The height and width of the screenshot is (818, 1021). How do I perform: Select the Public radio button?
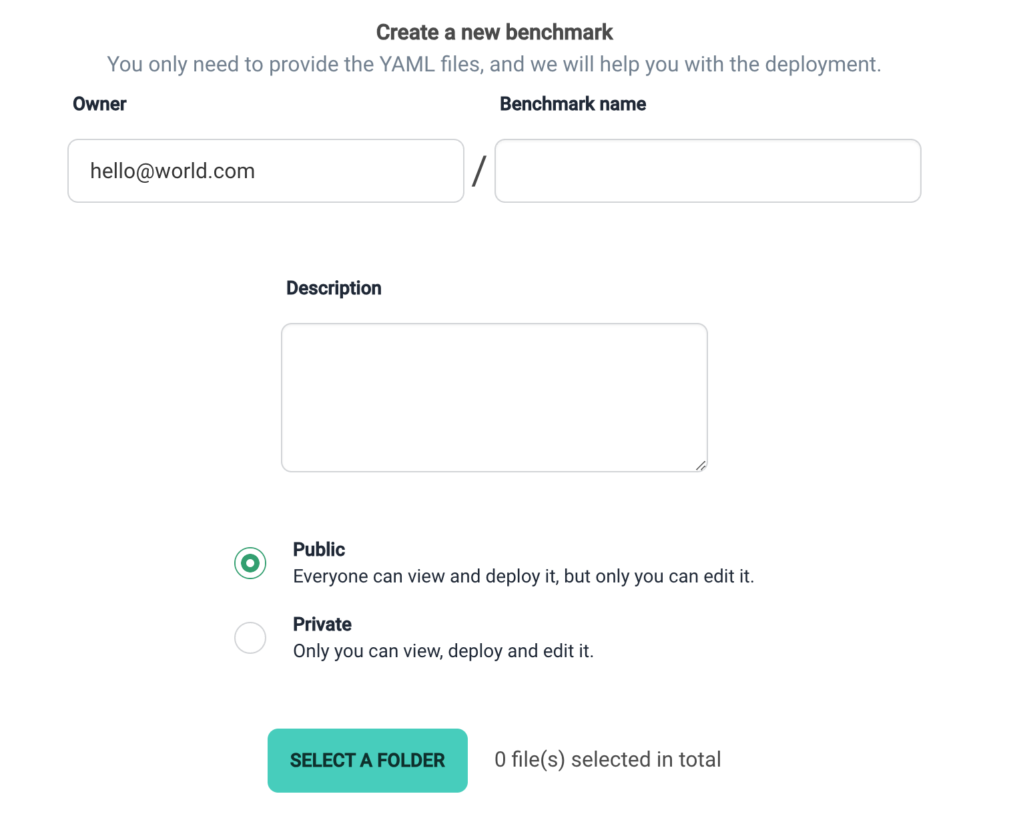coord(250,563)
